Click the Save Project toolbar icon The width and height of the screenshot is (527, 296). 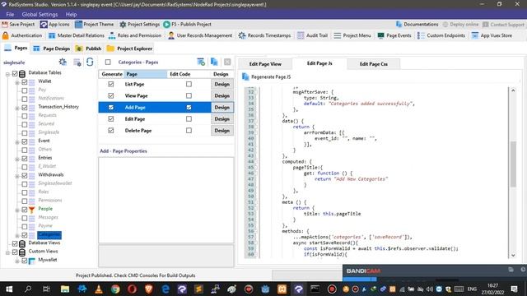coord(5,24)
